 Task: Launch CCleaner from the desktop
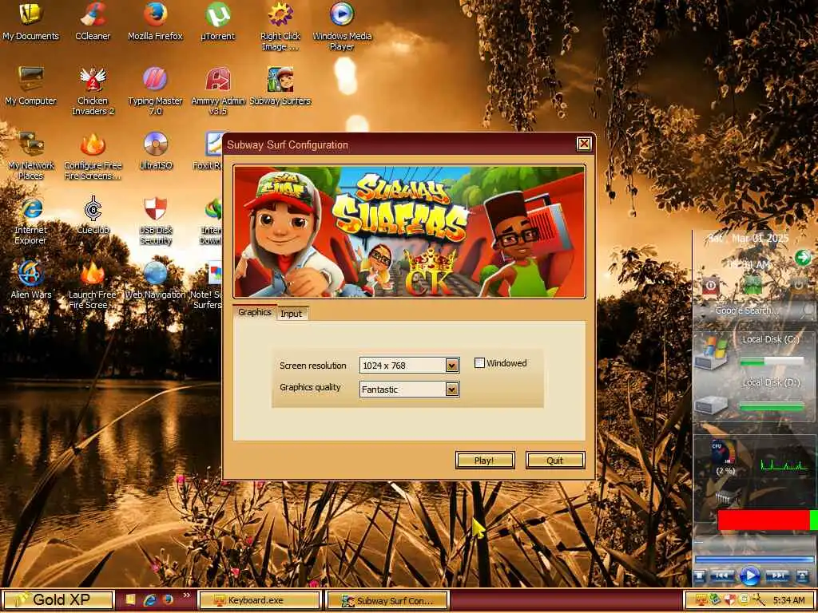click(93, 21)
